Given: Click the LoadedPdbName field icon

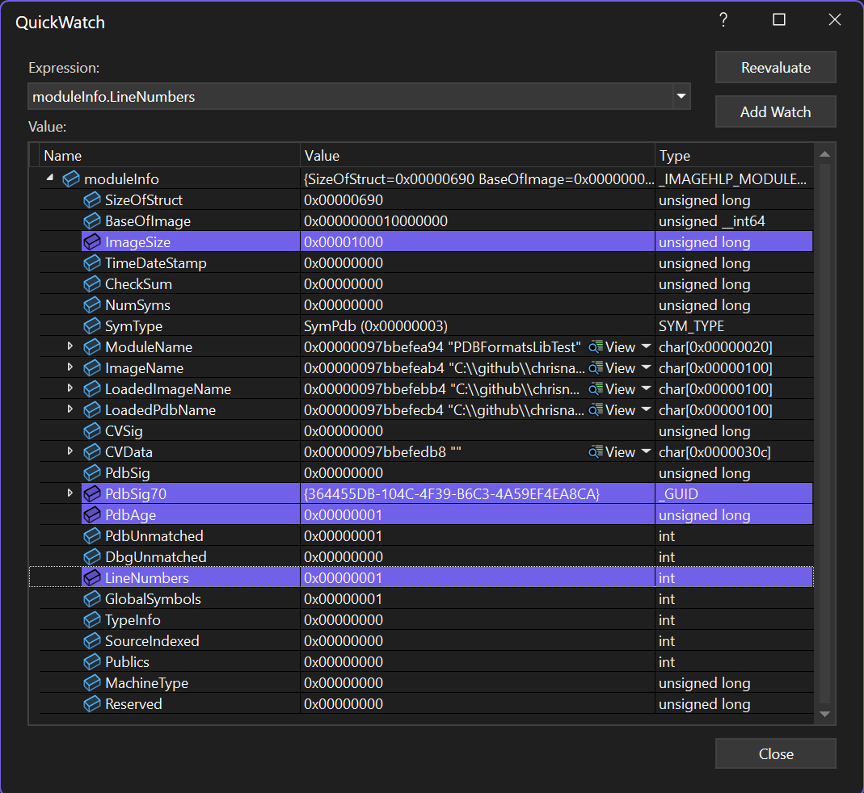Looking at the screenshot, I should coord(92,409).
